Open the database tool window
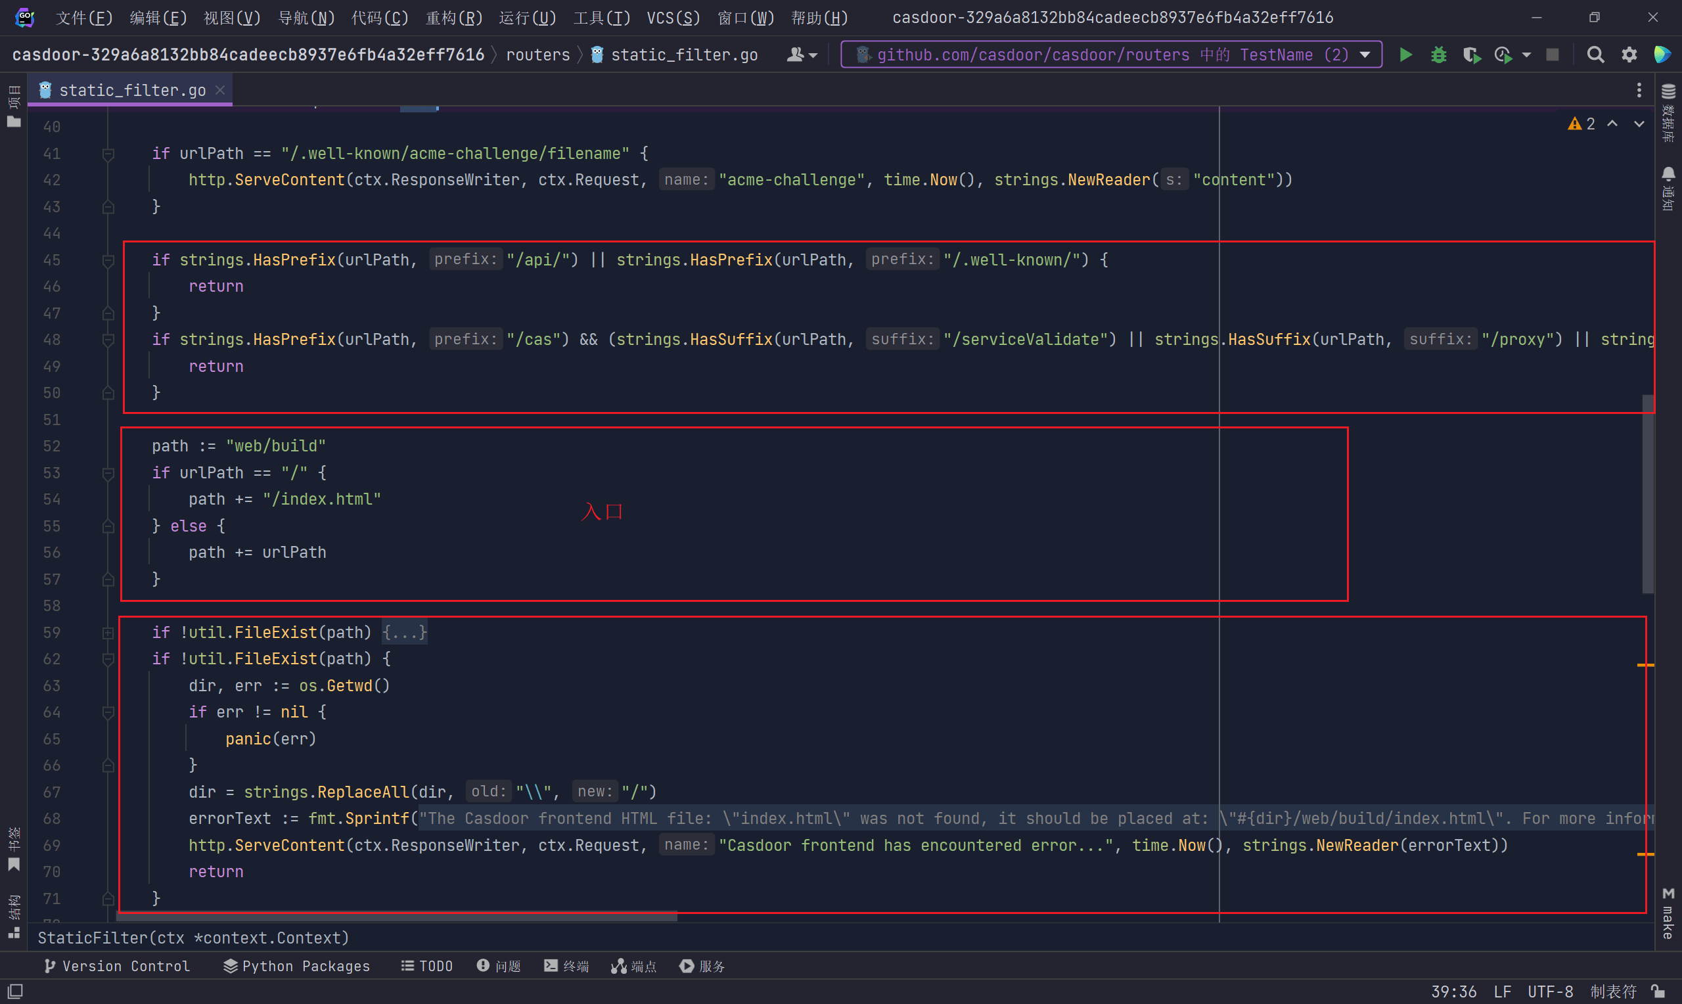 (1668, 112)
